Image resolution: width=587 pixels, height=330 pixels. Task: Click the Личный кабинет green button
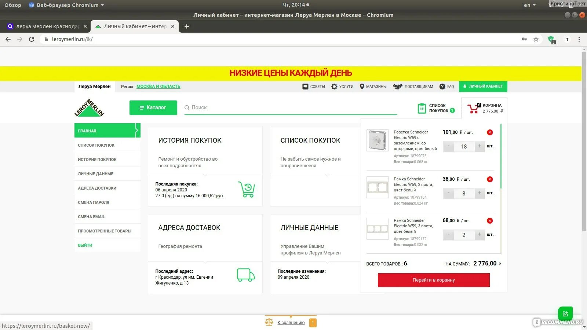tap(483, 86)
